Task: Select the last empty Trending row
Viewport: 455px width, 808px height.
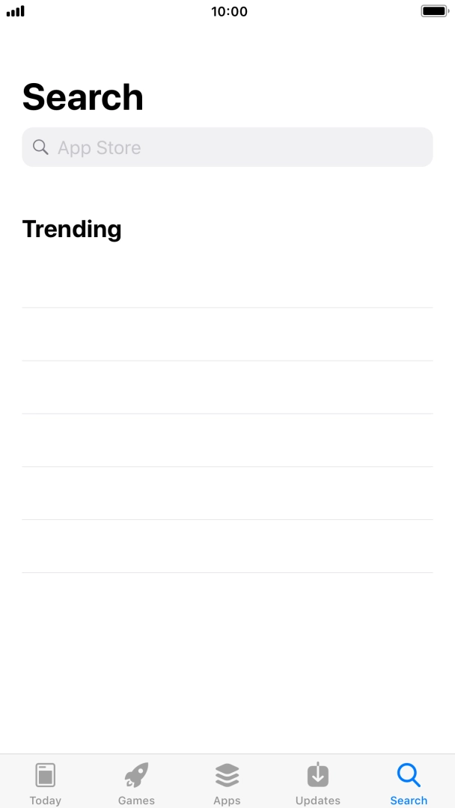Action: 227,546
